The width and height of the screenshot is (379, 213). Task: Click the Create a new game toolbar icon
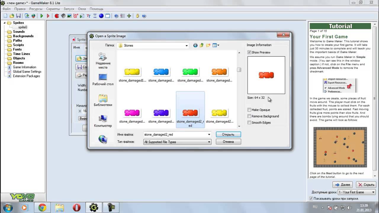(5, 16)
